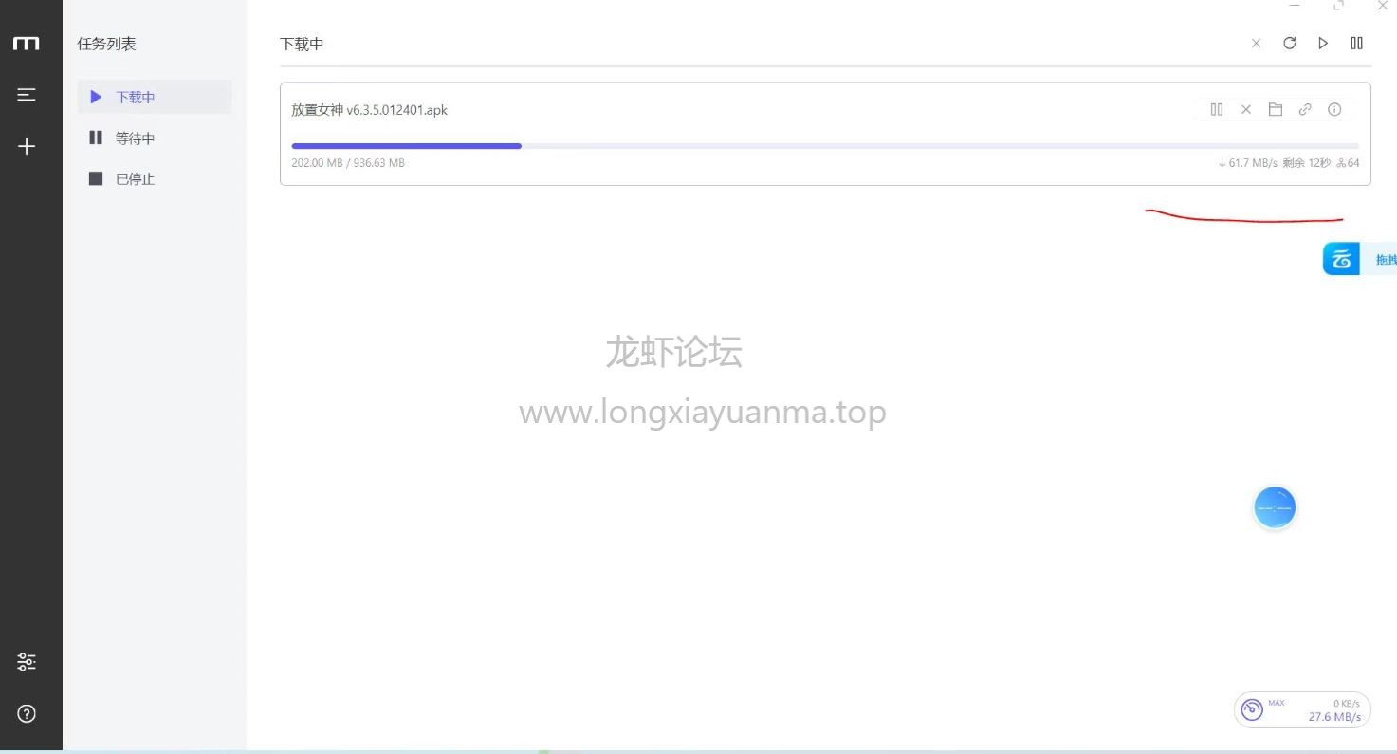Maximize the Motrix window

pos(1338,6)
